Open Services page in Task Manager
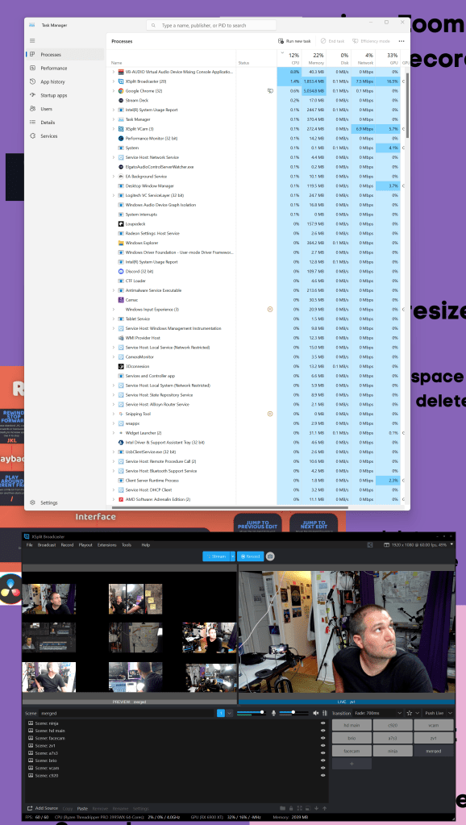 [x=64, y=135]
